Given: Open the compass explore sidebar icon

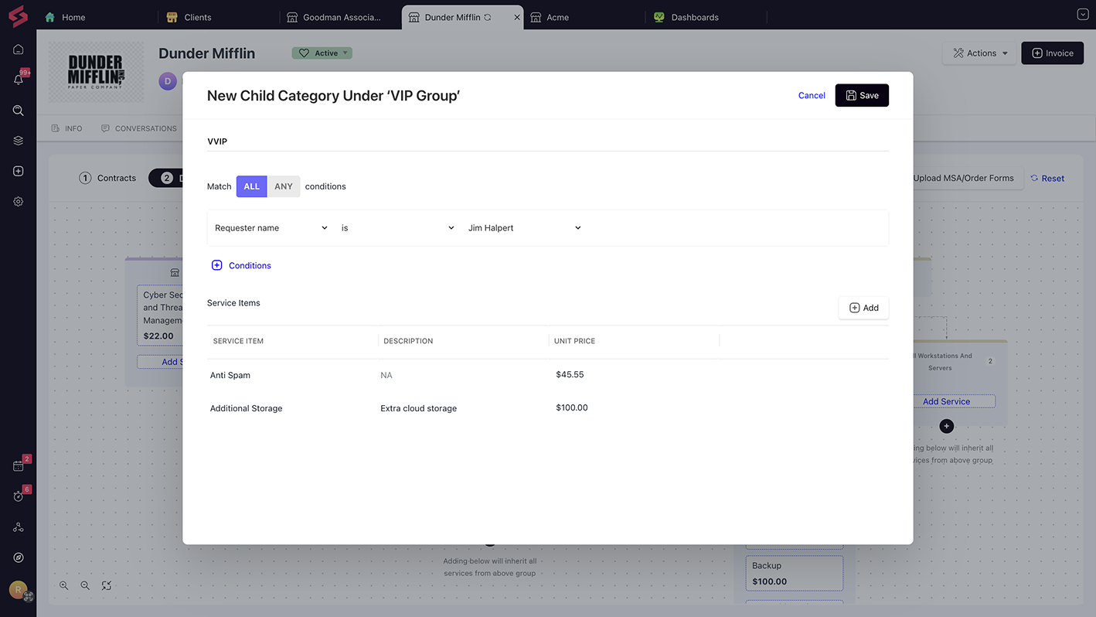Looking at the screenshot, I should [x=19, y=557].
